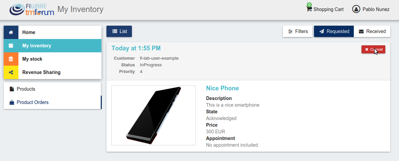Go to the My stock section
The height and width of the screenshot is (161, 399).
(x=53, y=59)
